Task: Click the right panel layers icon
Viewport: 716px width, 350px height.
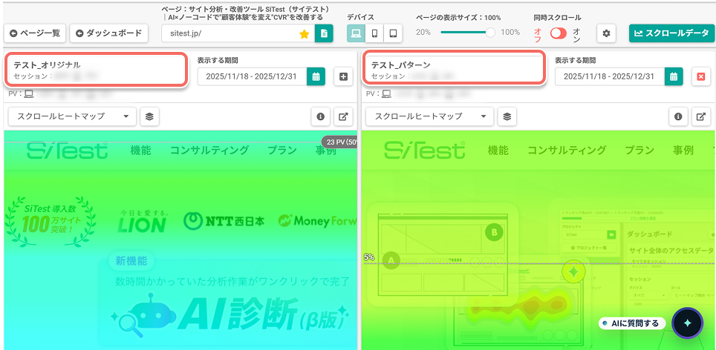Action: 507,116
